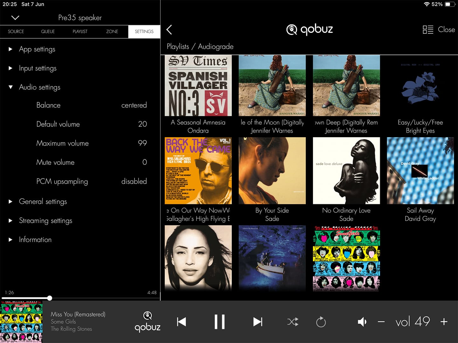Toggle repeat playback mode
The image size is (458, 343).
pyautogui.click(x=321, y=322)
